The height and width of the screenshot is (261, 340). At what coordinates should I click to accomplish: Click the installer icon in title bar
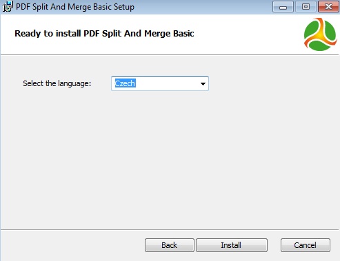tap(8, 6)
